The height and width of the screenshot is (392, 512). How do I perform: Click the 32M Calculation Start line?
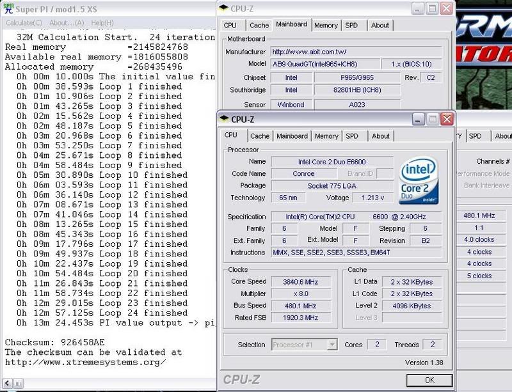[116, 37]
